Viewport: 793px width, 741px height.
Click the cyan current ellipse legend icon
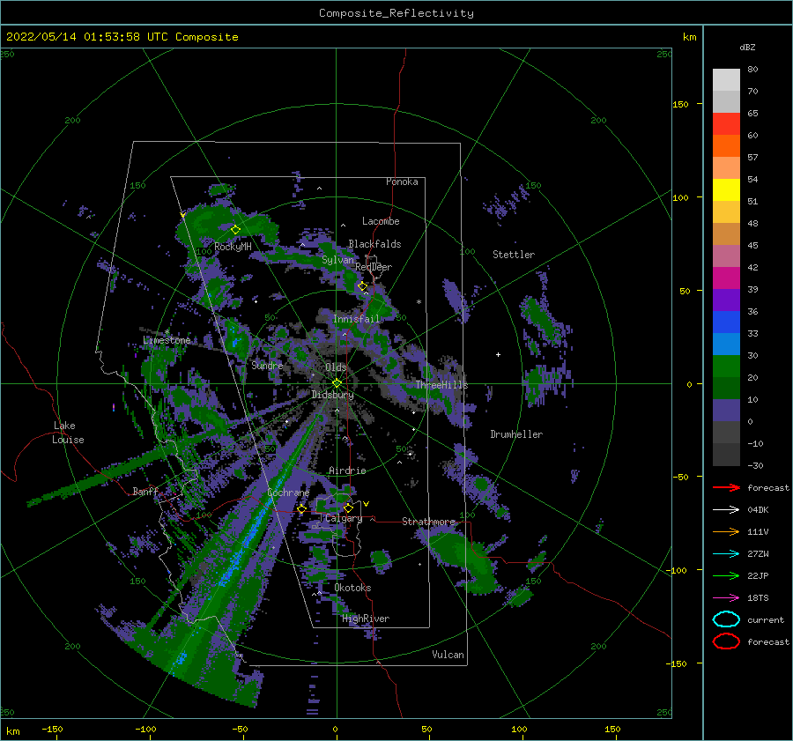pos(726,619)
